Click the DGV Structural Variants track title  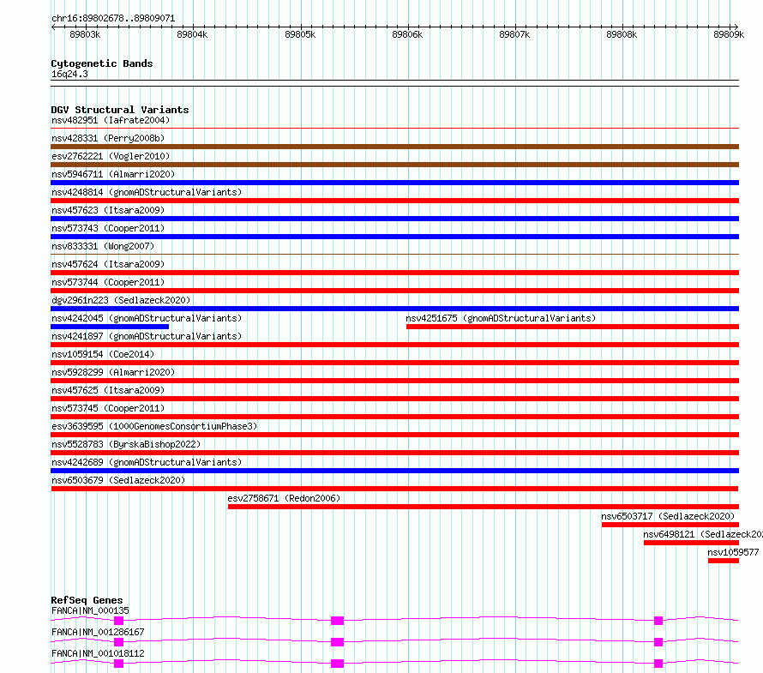120,110
